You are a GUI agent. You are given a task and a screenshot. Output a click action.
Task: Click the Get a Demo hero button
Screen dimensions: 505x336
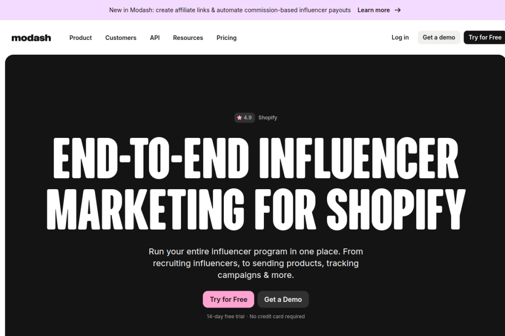283,300
